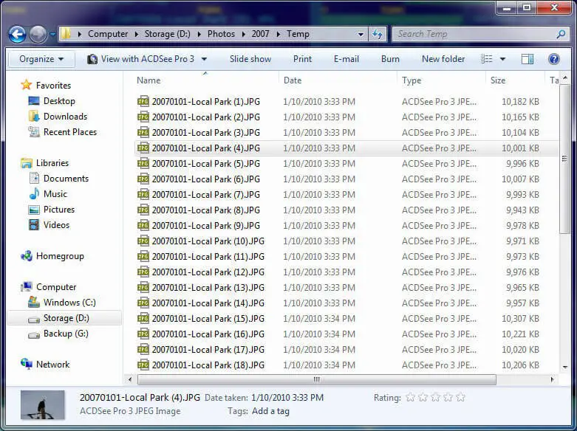Toggle the preview pane icon
Image resolution: width=577 pixels, height=431 pixels.
click(x=527, y=59)
